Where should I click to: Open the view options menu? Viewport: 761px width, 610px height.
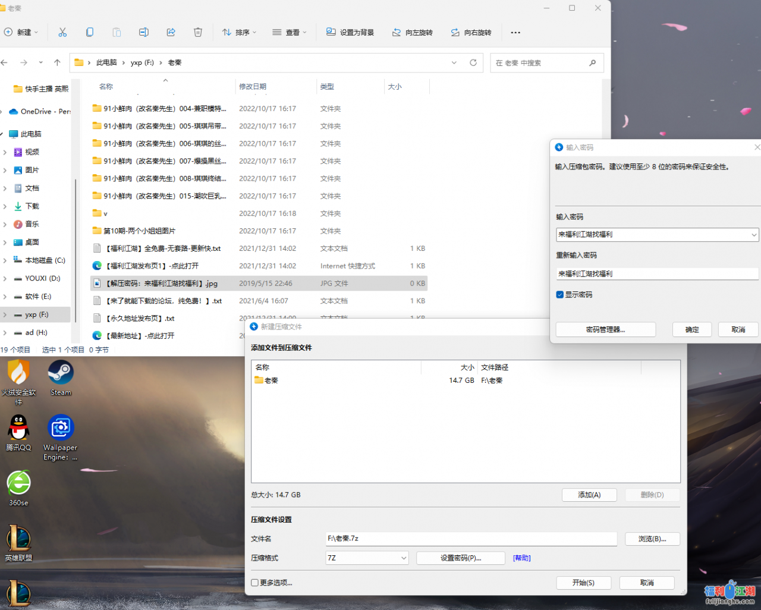tap(290, 32)
